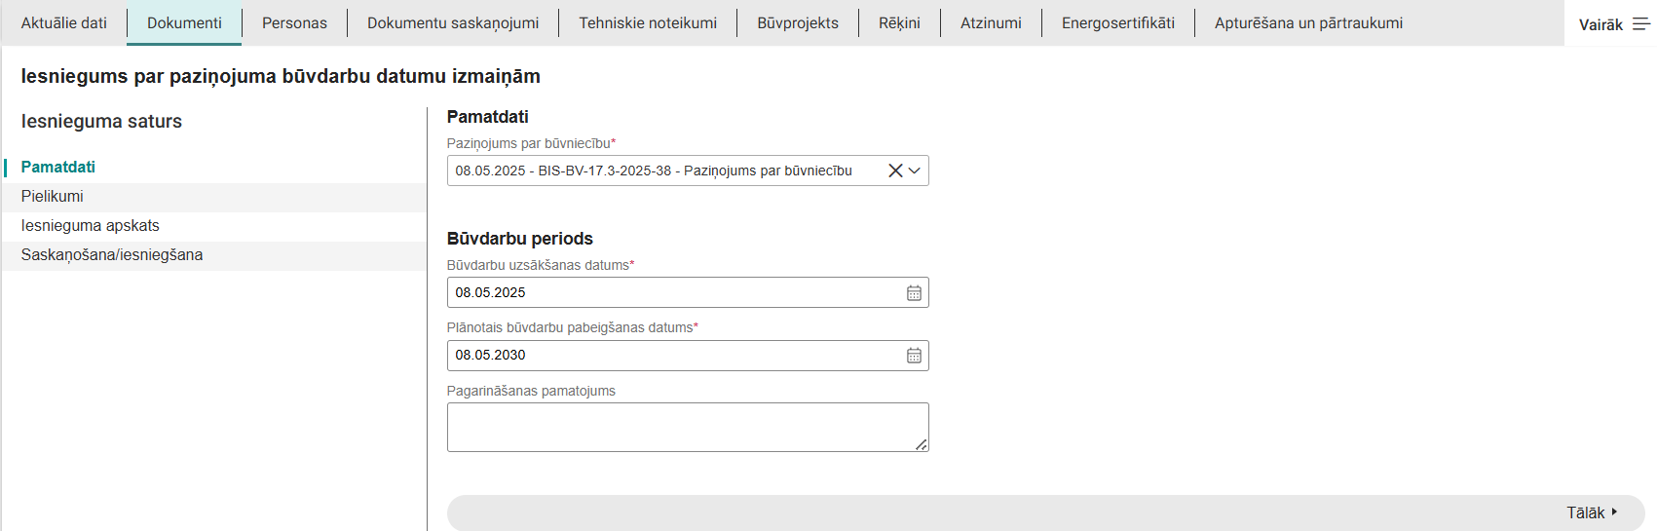1657x531 pixels.
Task: Open the Vairāk hamburger menu
Action: click(1640, 24)
